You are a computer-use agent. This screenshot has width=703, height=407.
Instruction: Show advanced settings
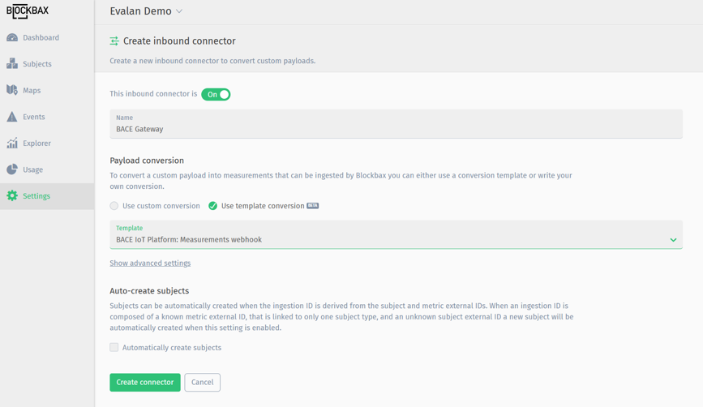[150, 263]
